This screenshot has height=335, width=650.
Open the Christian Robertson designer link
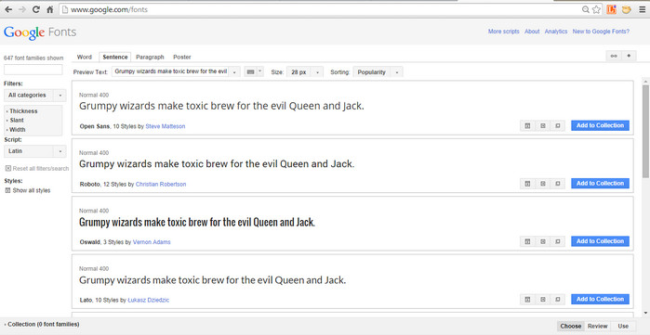161,185
